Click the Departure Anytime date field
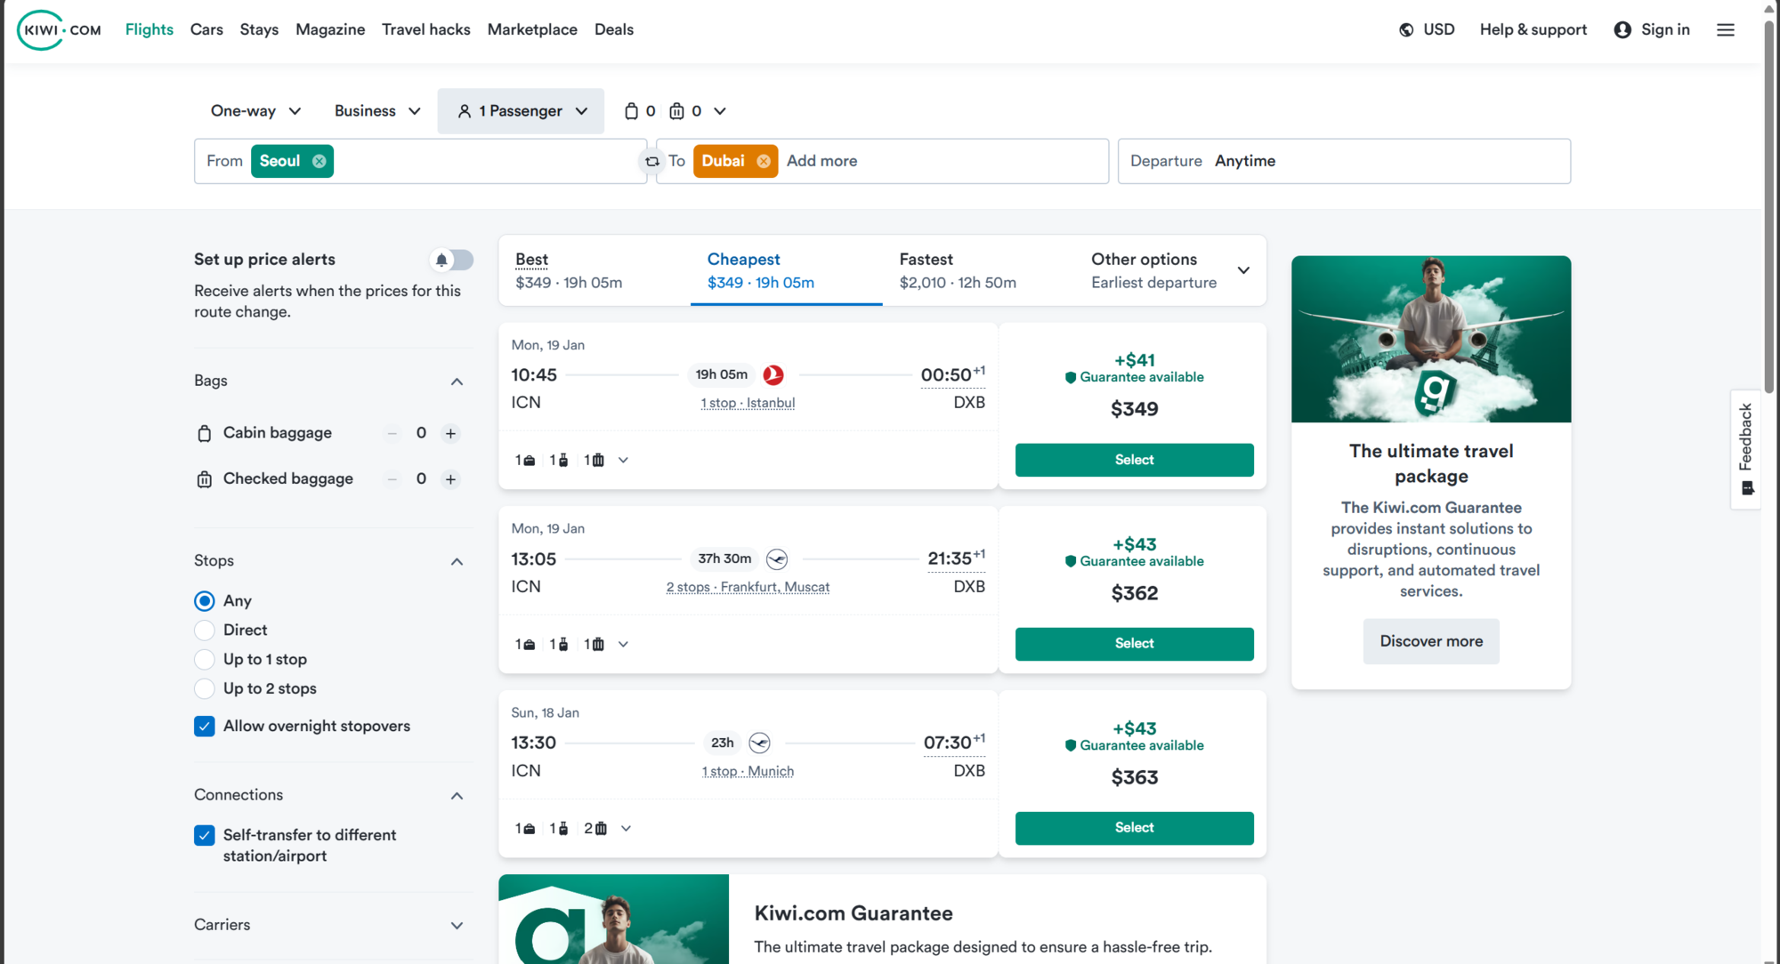 1344,161
